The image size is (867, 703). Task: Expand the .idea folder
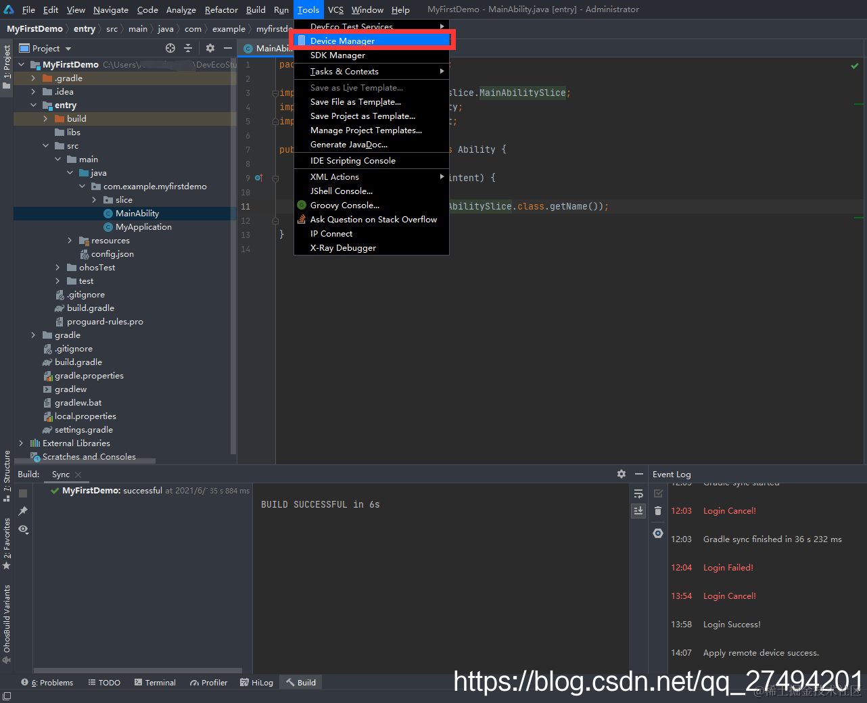click(x=33, y=92)
